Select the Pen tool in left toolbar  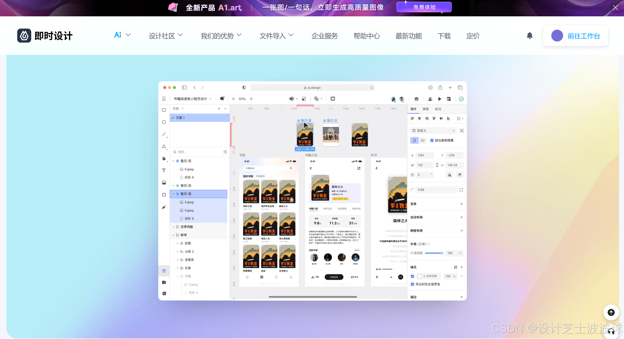(164, 158)
